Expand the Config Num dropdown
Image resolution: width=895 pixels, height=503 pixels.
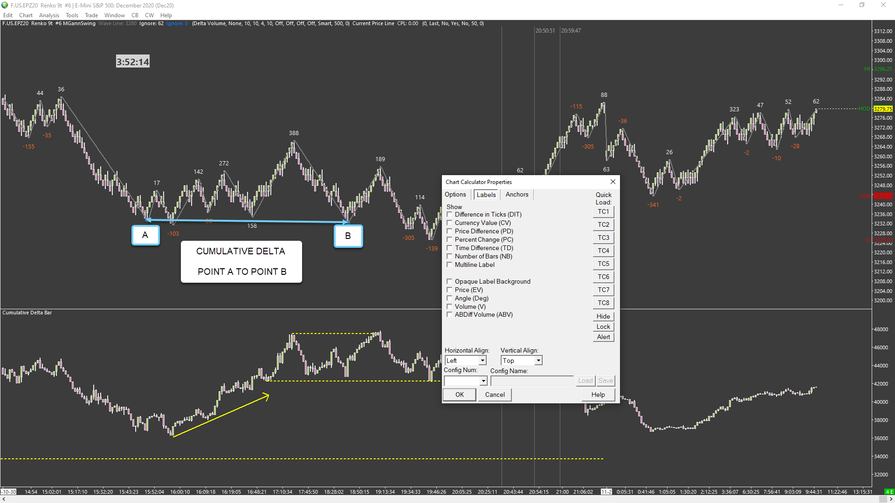(483, 381)
